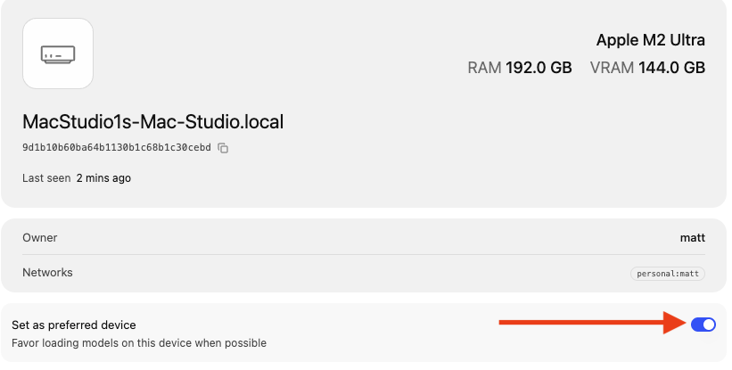Screen dimensions: 732x370
Task: Click the Owner row label
Action: 40,238
